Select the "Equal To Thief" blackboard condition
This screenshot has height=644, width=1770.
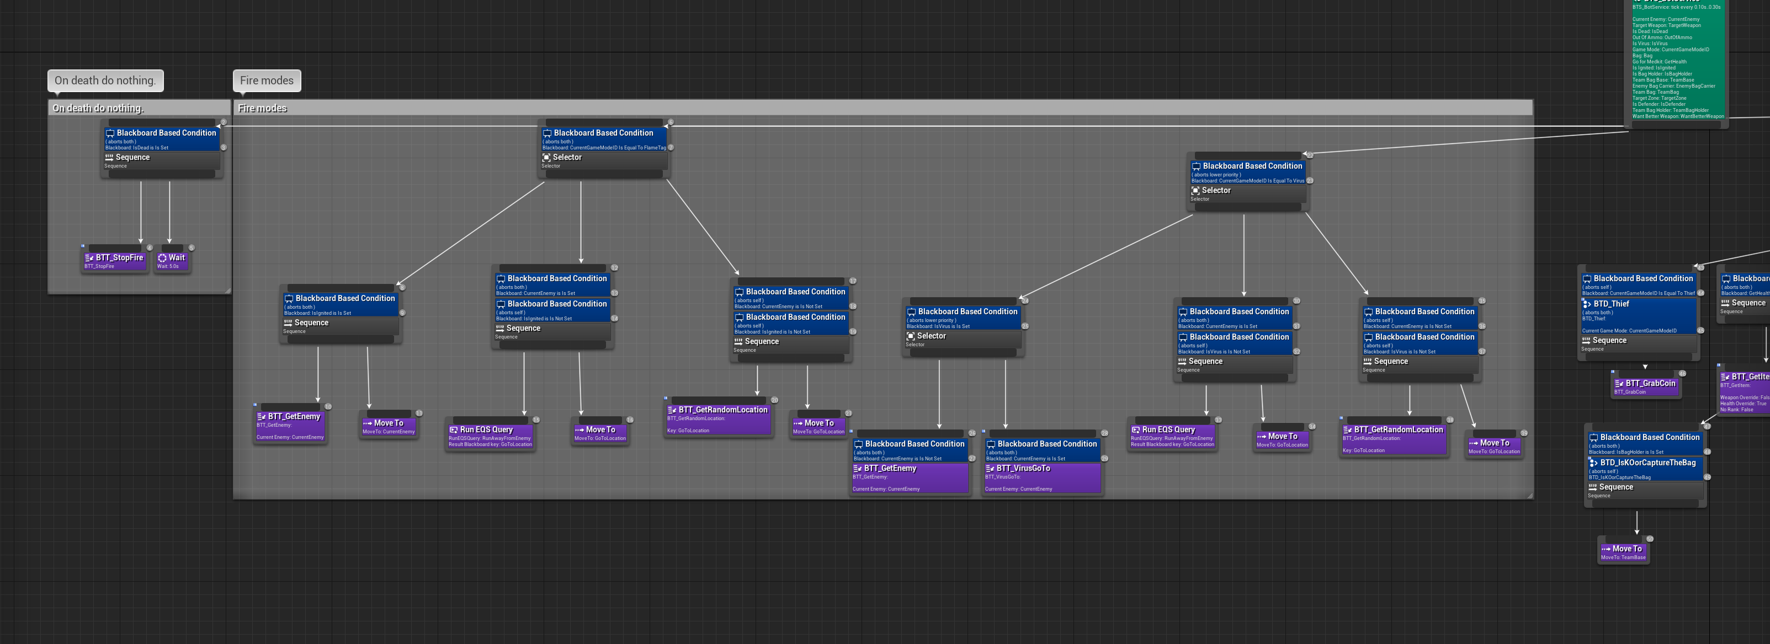(1639, 285)
